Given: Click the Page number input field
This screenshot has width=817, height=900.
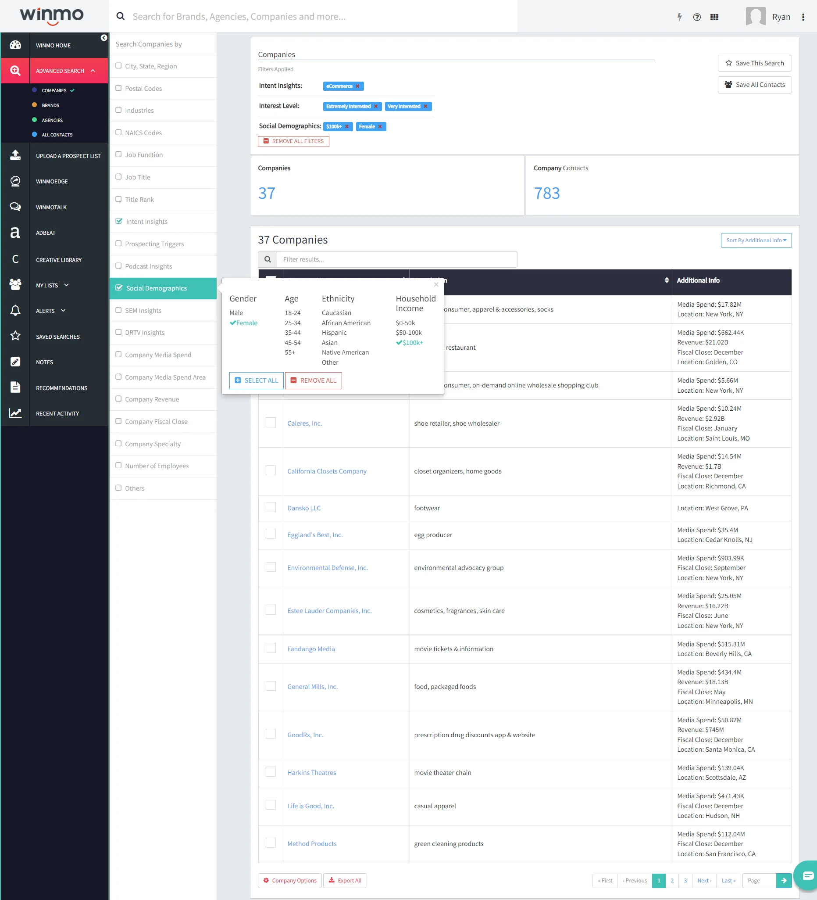Looking at the screenshot, I should 759,880.
